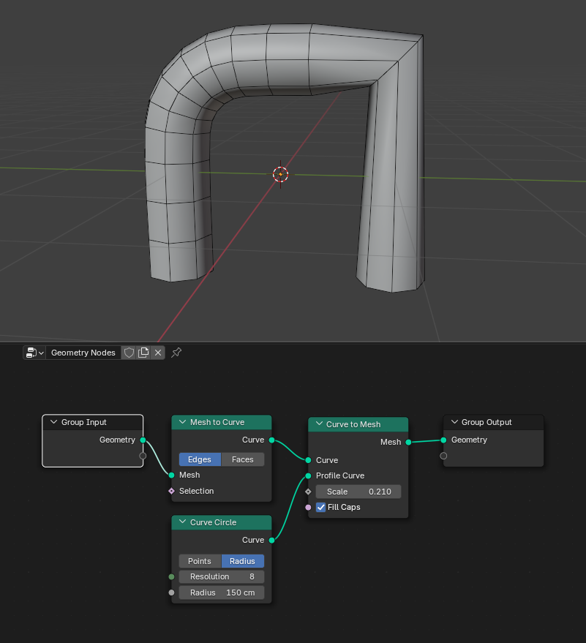The height and width of the screenshot is (643, 586).
Task: Collapse the Curve Circle node
Action: [x=182, y=522]
